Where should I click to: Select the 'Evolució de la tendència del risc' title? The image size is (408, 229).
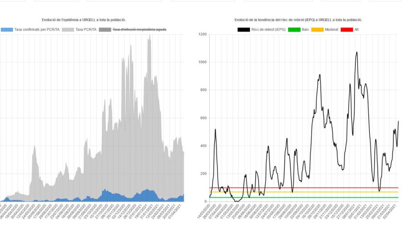click(298, 20)
